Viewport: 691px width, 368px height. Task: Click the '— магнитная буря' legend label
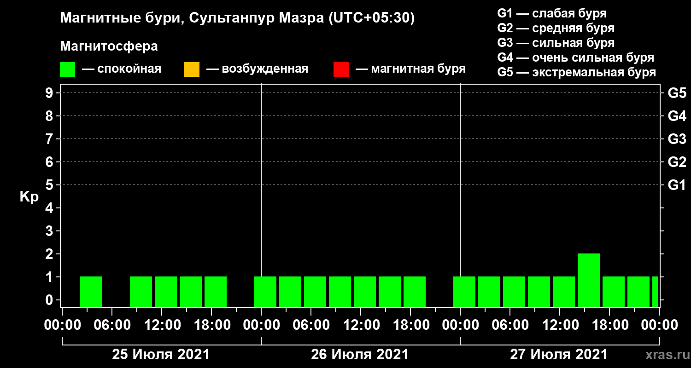410,69
